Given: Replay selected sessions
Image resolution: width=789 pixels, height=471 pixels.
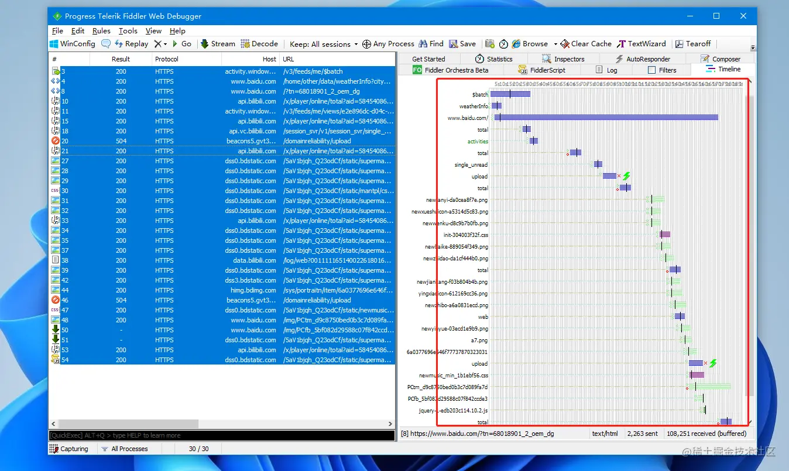Looking at the screenshot, I should [x=132, y=44].
